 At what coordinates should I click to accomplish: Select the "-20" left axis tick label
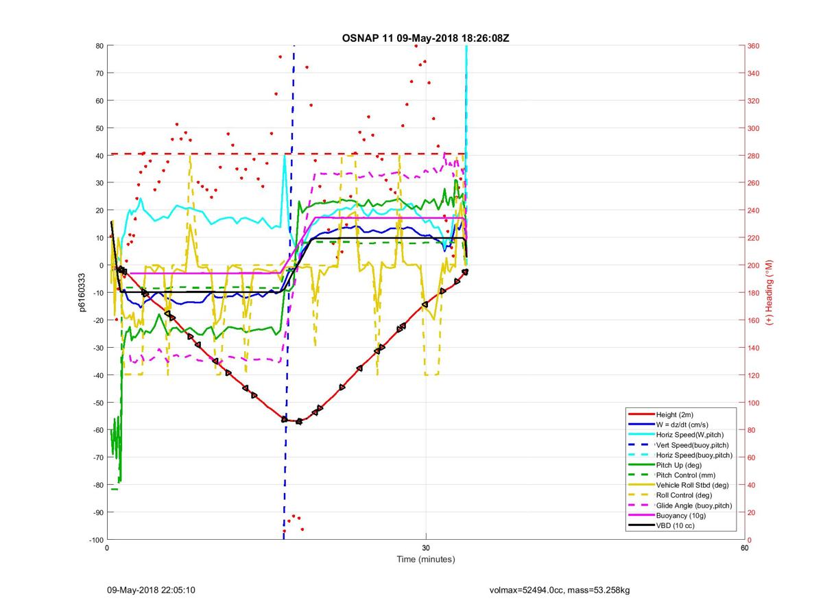(x=97, y=320)
